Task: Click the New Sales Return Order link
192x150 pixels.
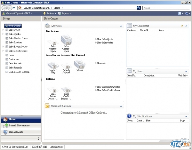Action: [x=107, y=87]
